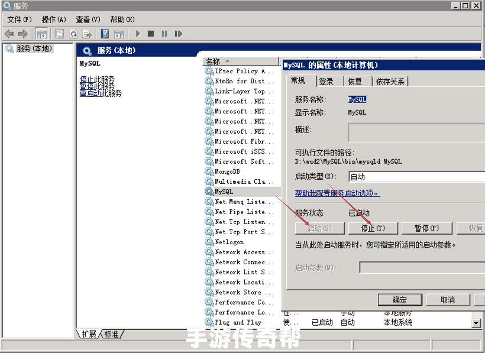Click the 停止(T) button in properties dialog
Viewport: 485px width, 353px height.
(x=373, y=228)
